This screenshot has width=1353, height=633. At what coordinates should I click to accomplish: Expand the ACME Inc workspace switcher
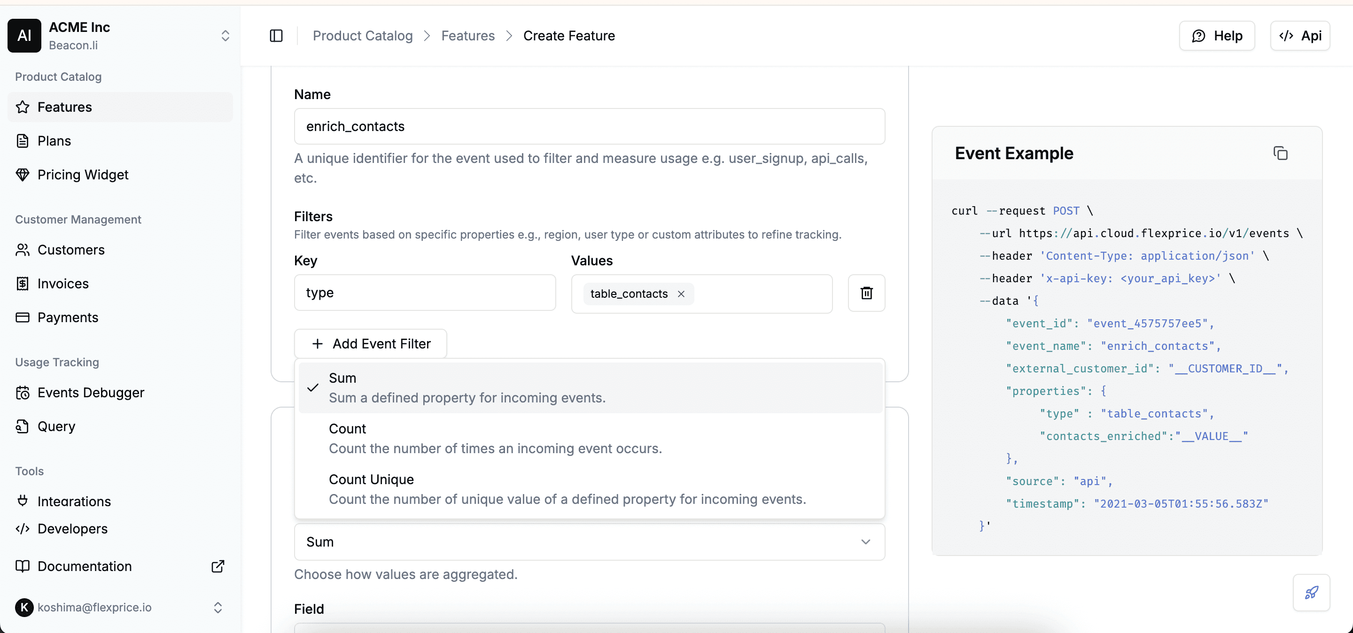(x=225, y=36)
